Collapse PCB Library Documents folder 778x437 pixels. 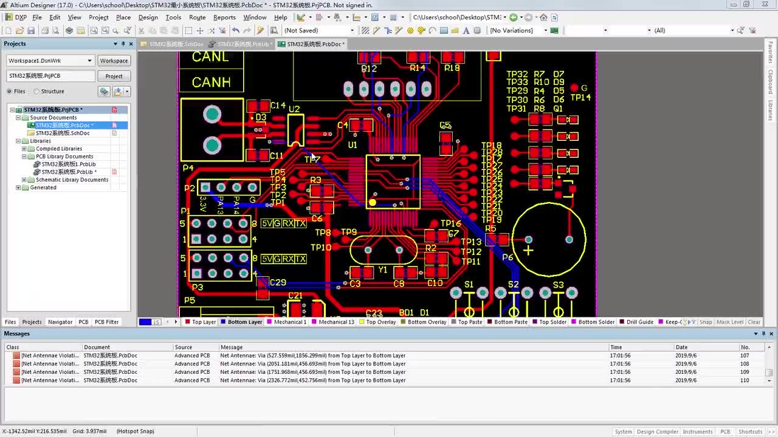(24, 157)
